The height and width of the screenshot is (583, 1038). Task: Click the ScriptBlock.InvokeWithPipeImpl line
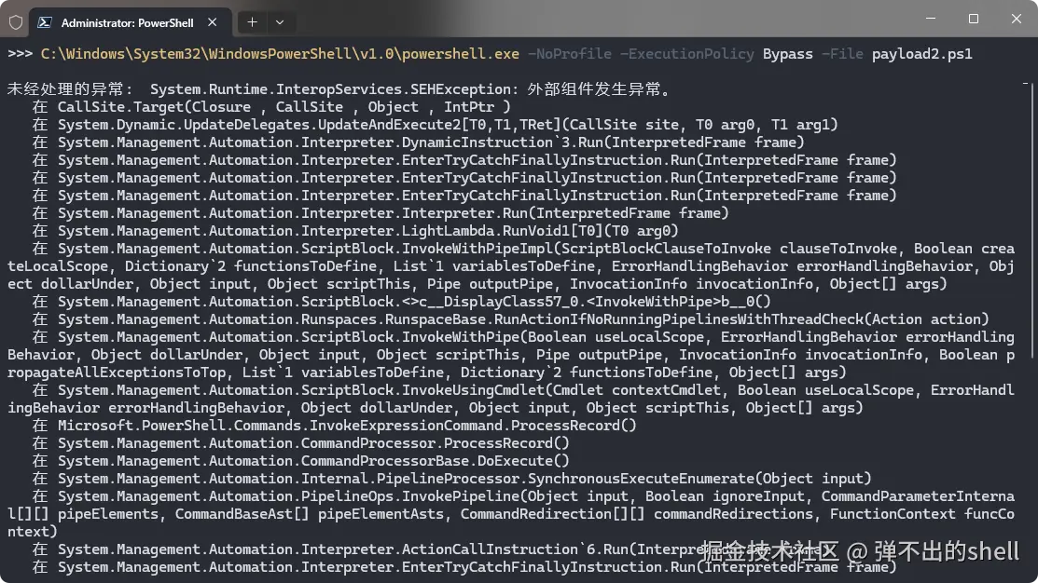click(x=510, y=266)
